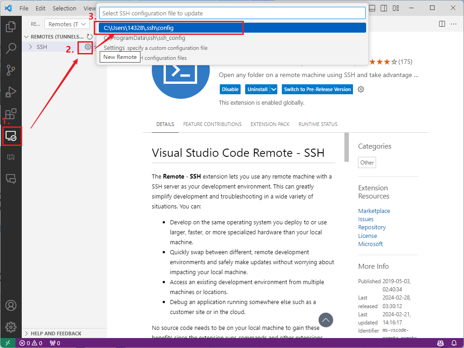Open the Uninstall dropdown arrow
Viewport: 464px width, 348px height.
[274, 89]
